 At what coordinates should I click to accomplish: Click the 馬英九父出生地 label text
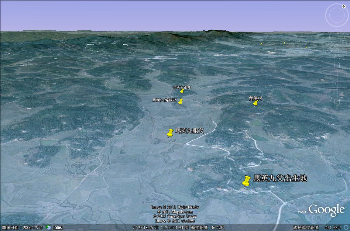280,178
